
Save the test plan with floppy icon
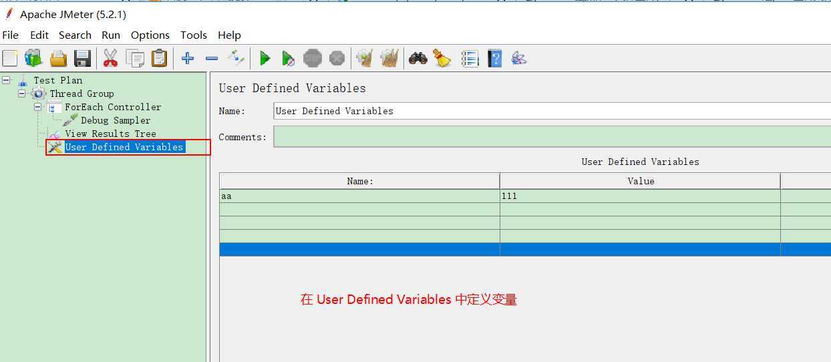pos(82,58)
